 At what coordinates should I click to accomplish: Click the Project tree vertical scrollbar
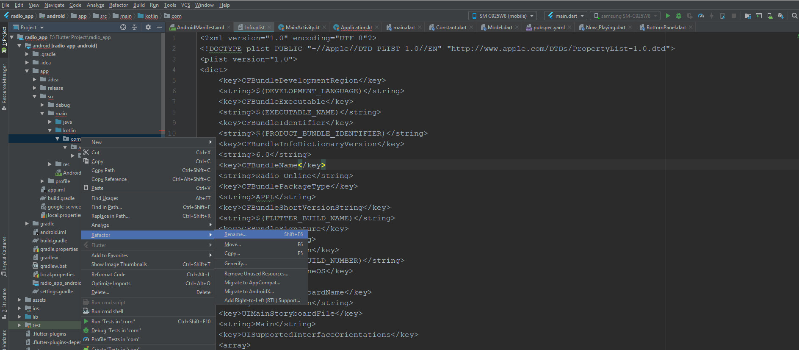pyautogui.click(x=163, y=85)
